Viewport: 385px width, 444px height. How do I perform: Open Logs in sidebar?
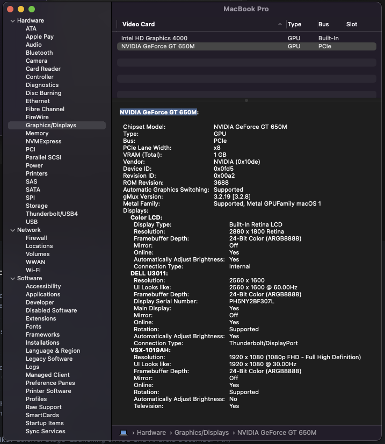33,367
